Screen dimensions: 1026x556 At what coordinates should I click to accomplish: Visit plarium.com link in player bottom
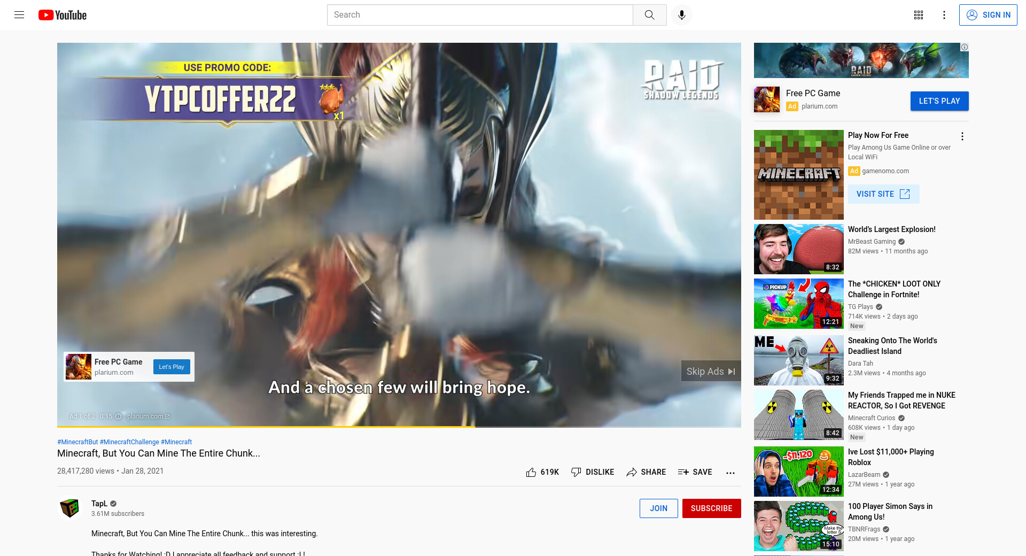click(x=148, y=416)
